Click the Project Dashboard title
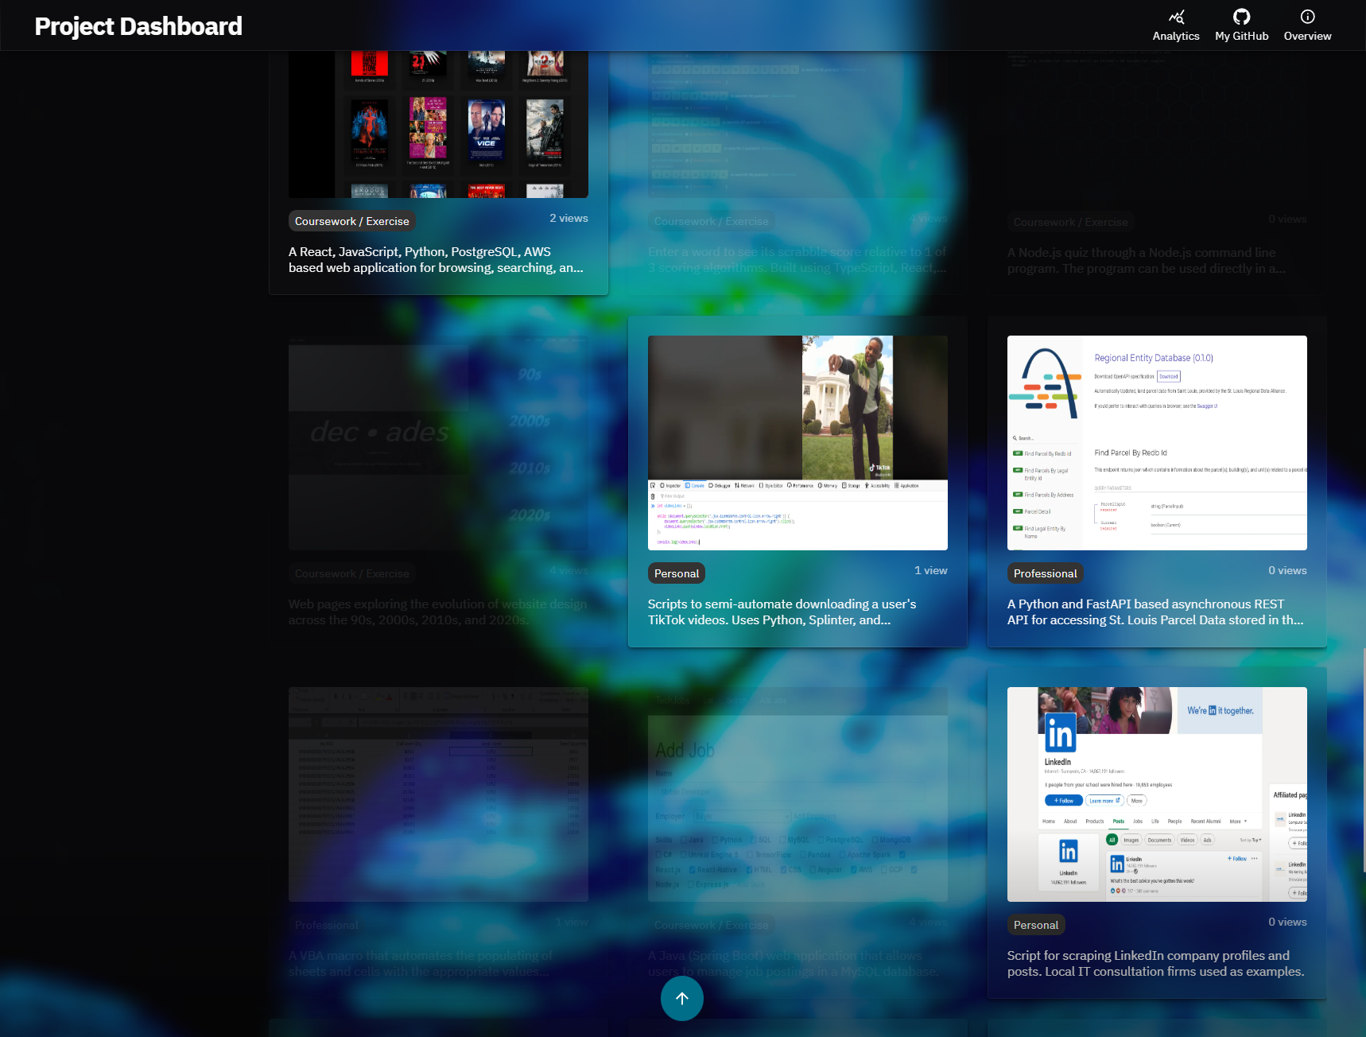The image size is (1366, 1037). tap(138, 26)
